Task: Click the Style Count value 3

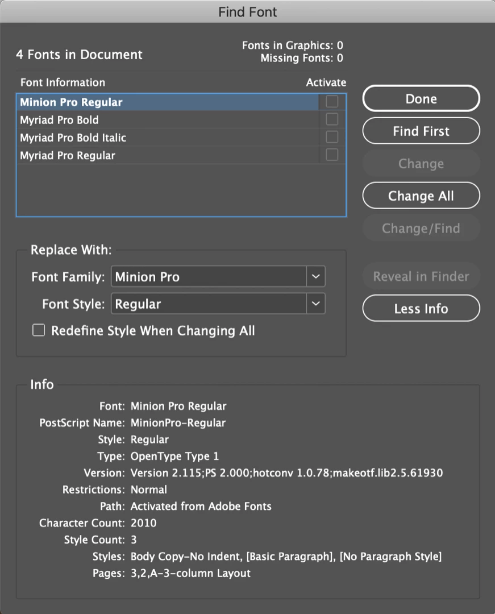Action: [134, 540]
